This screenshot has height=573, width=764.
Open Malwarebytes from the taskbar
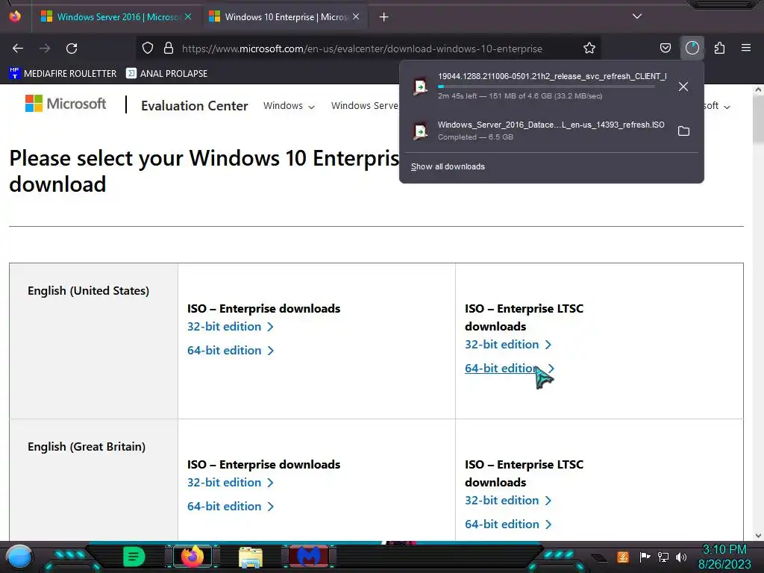[309, 557]
